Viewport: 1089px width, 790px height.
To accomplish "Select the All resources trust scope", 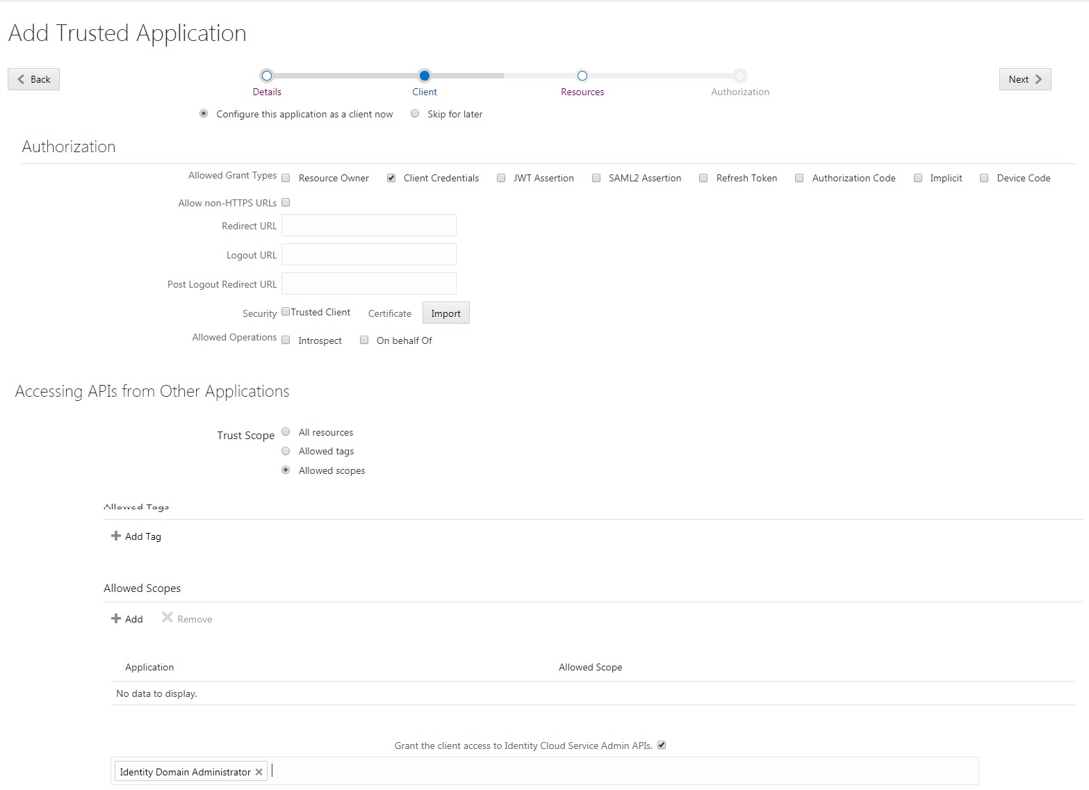I will (x=286, y=431).
